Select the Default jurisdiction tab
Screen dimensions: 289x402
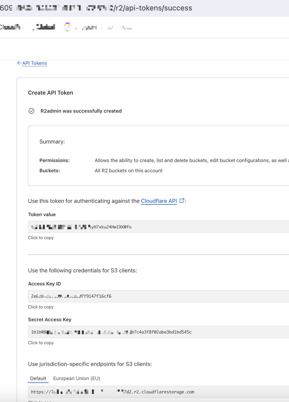coord(38,378)
